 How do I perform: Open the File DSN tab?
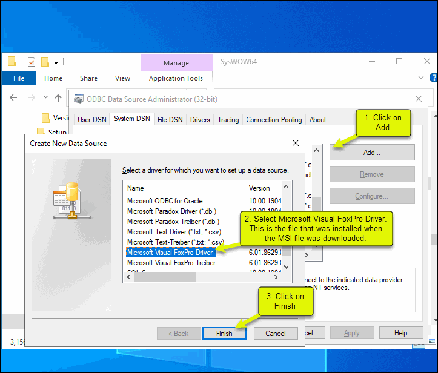[170, 120]
